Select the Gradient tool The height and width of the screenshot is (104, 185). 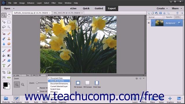tap(9, 55)
